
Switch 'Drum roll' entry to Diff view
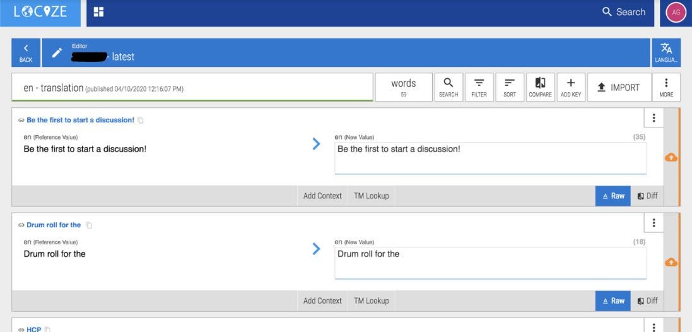pyautogui.click(x=647, y=300)
